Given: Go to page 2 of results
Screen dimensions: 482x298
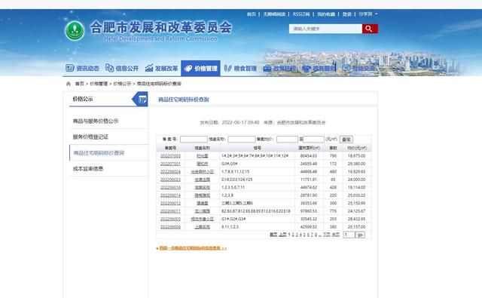Looking at the screenshot, I should [293, 235].
